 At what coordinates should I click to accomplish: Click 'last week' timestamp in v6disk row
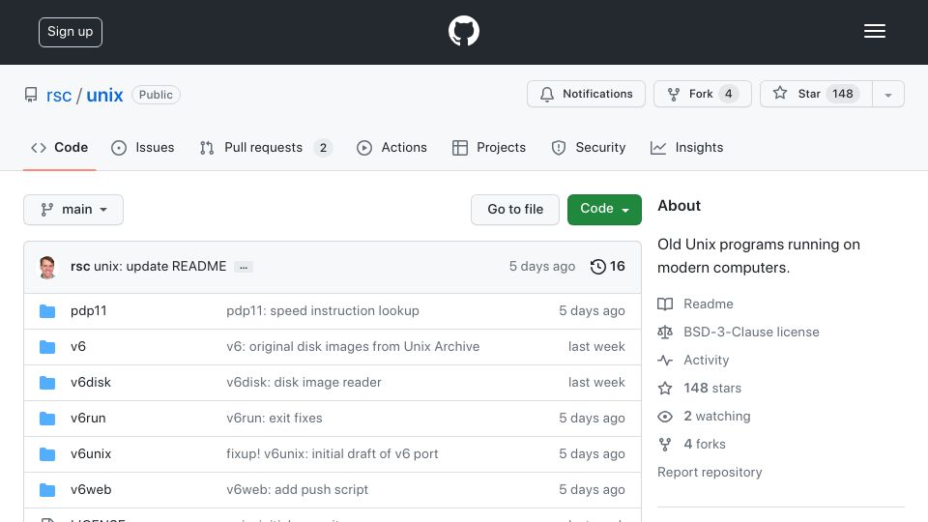coord(596,383)
